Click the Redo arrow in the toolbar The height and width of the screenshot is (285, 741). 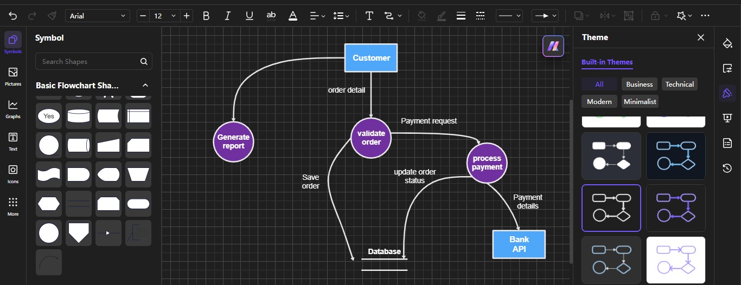pyautogui.click(x=32, y=16)
